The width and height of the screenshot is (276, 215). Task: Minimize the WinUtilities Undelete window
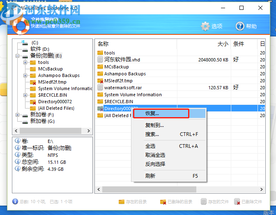(x=223, y=8)
